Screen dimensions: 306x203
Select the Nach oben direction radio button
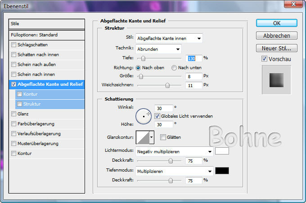point(138,68)
